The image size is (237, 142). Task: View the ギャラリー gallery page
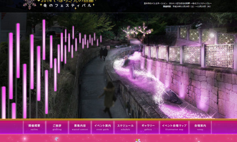(x=148, y=127)
